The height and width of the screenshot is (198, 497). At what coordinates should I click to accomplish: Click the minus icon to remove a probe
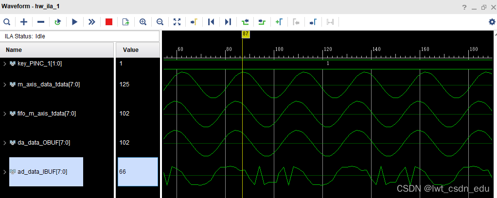pos(41,22)
